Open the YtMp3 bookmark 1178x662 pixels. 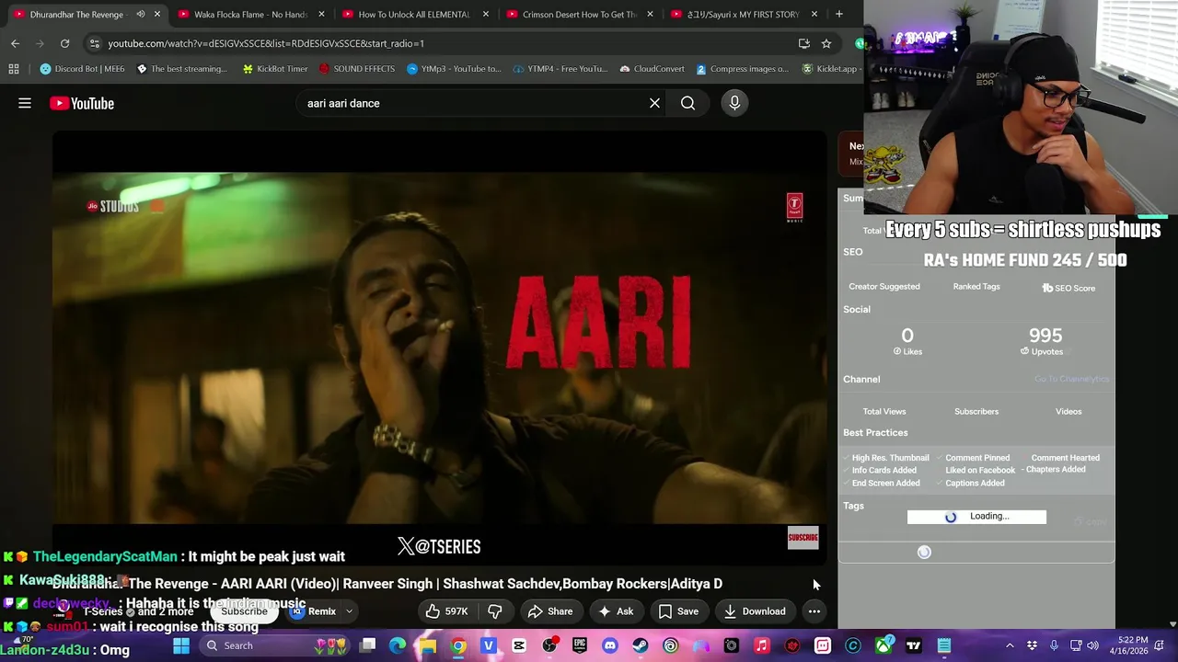click(x=454, y=69)
